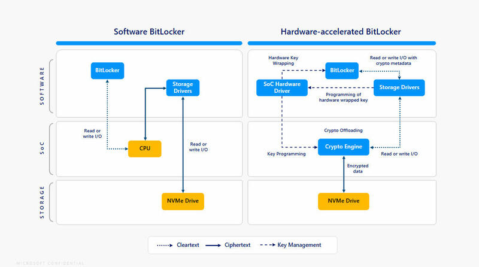Click the Microsoft Confidential watermark text
Screen dimensions: 479x267
click(43, 263)
